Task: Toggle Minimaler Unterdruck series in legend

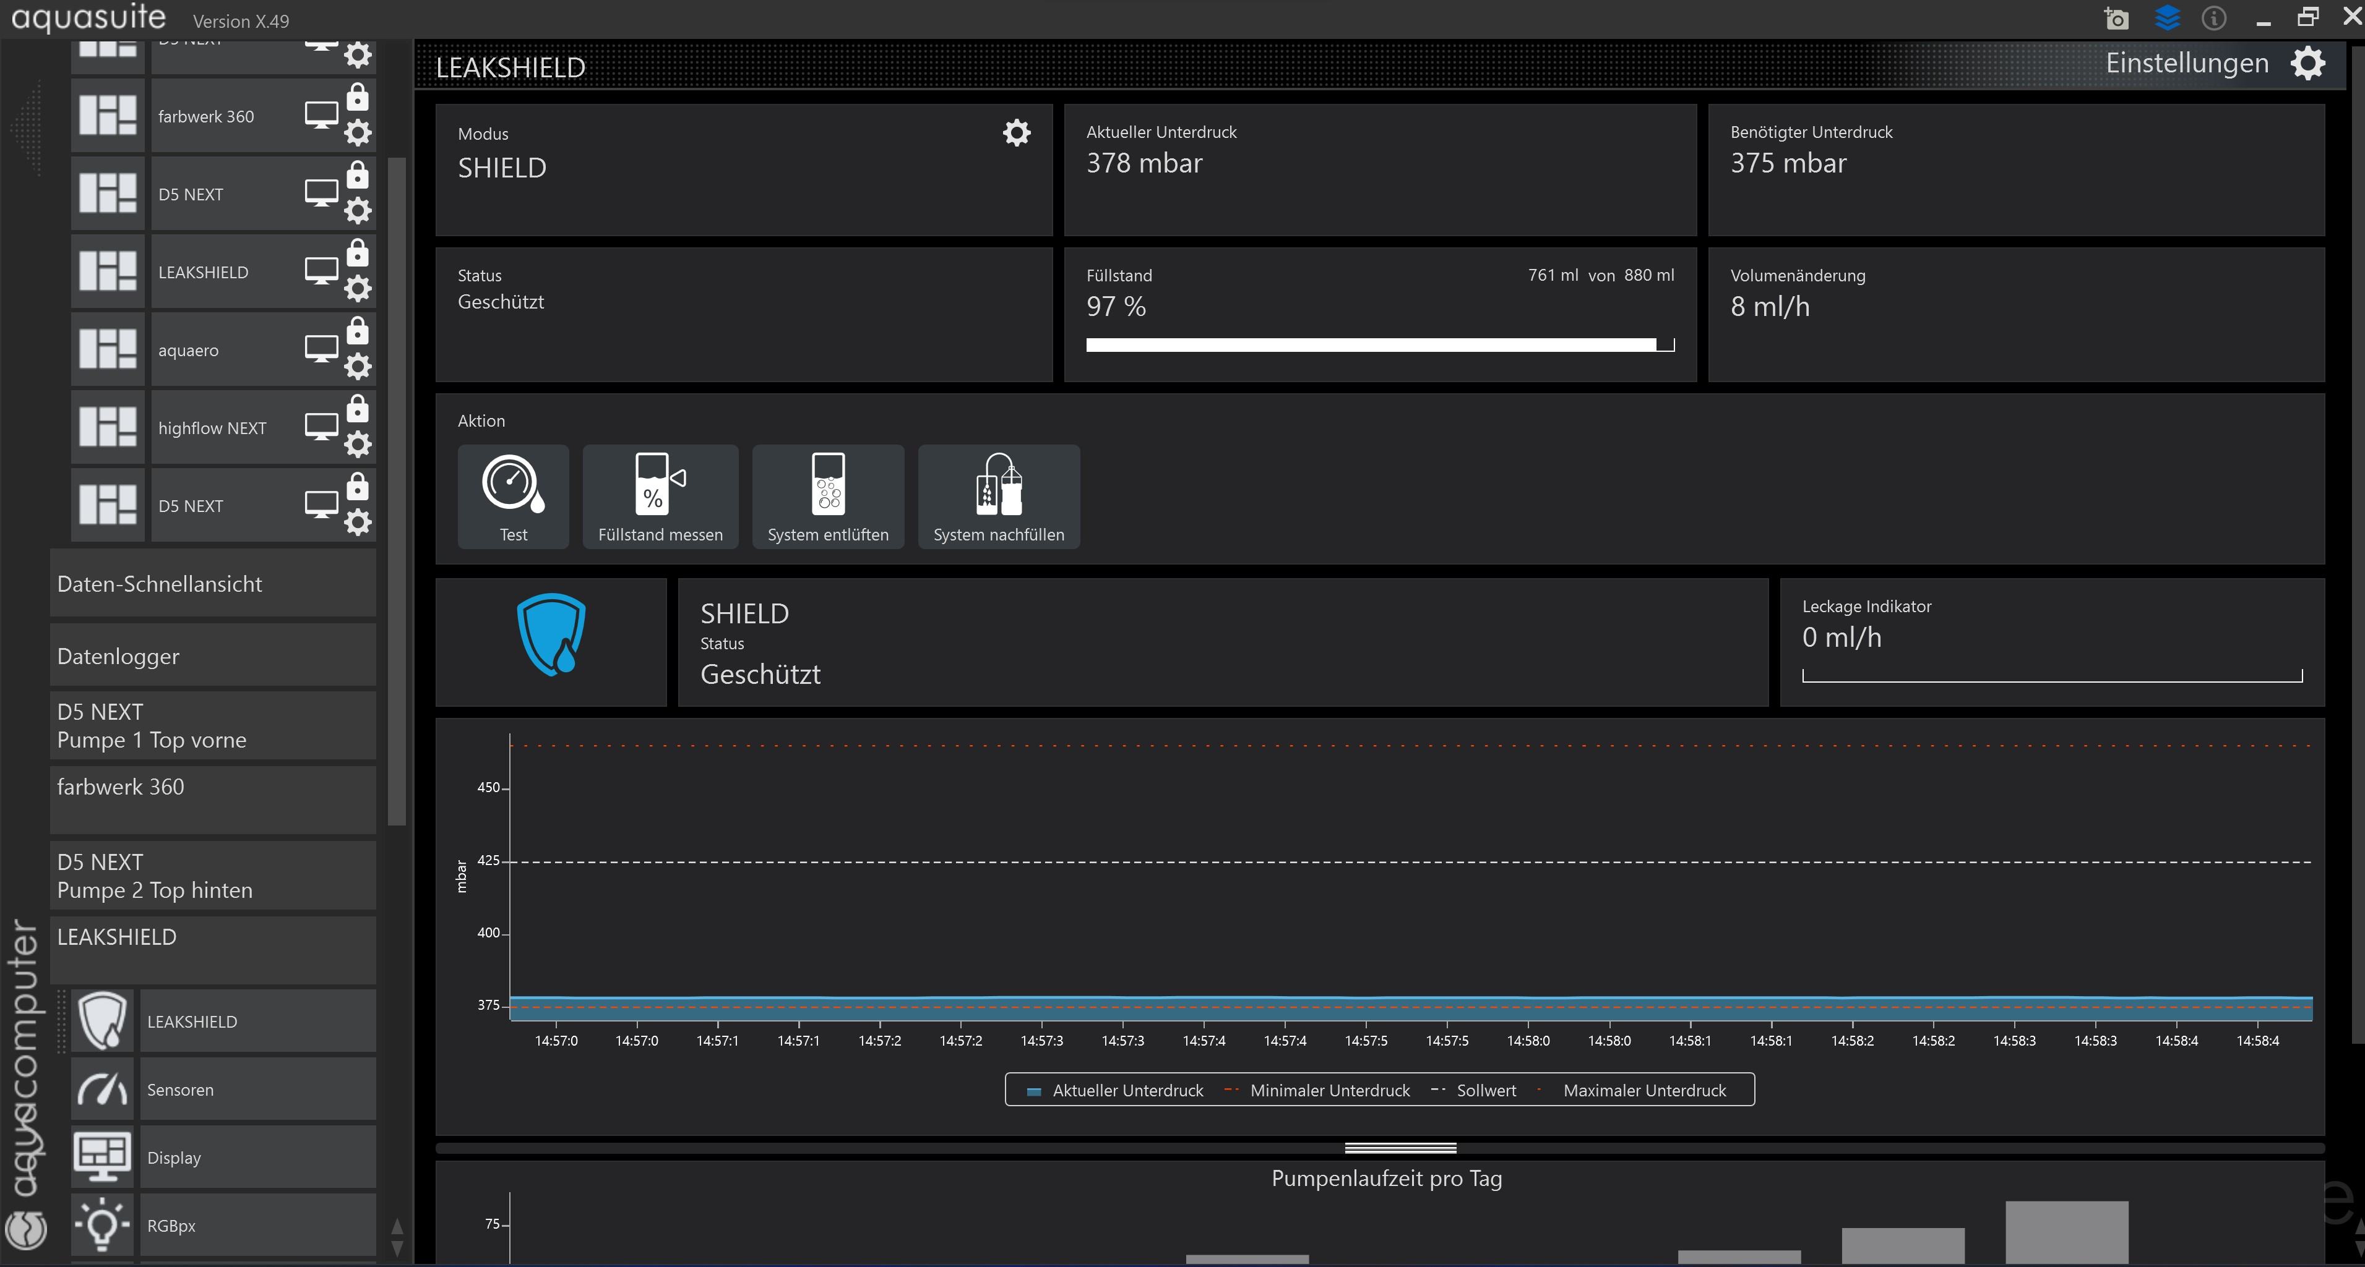Action: pyautogui.click(x=1317, y=1090)
